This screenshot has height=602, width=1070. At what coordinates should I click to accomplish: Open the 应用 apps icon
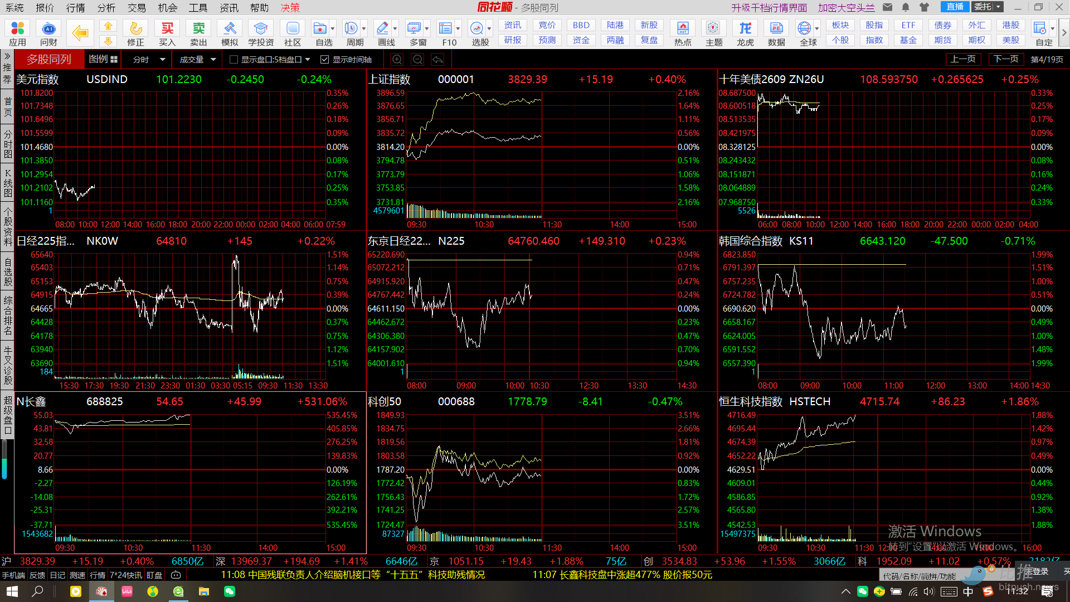pos(17,33)
